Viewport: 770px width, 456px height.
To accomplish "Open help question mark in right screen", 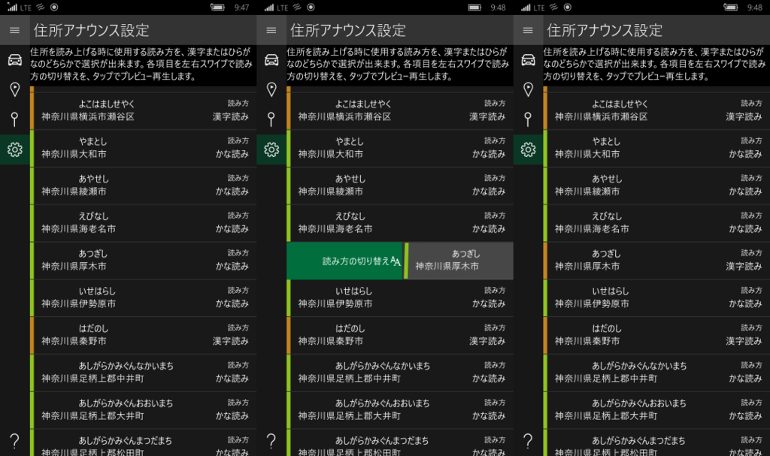I will (x=528, y=441).
